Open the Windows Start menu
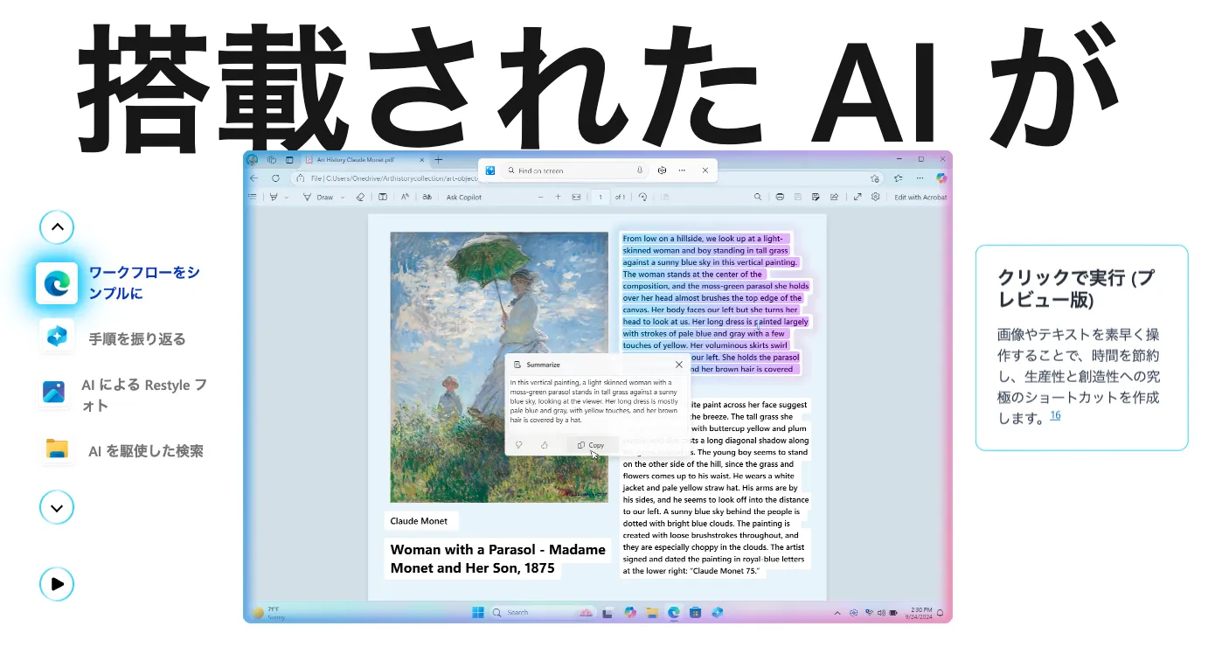The height and width of the screenshot is (654, 1208). [x=477, y=612]
